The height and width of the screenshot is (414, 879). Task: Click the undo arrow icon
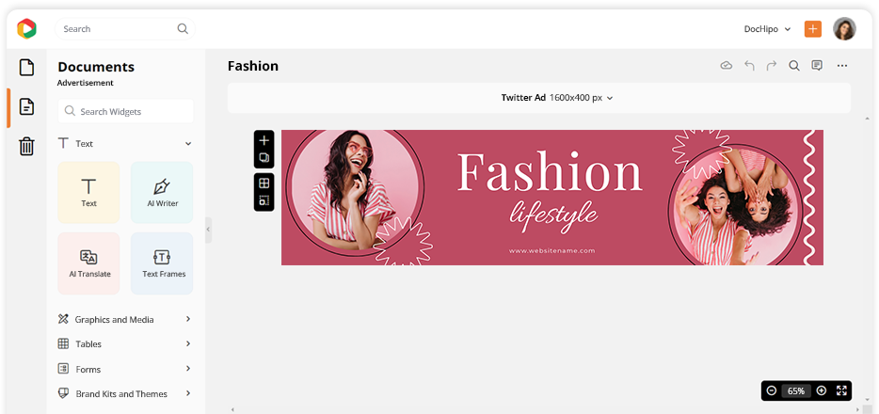coord(749,66)
